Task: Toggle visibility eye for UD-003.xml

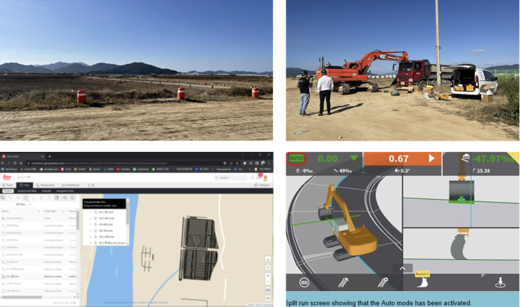Action: coord(90,224)
